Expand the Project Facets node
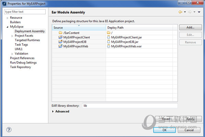Screen dimensions: 205x137 12,36
